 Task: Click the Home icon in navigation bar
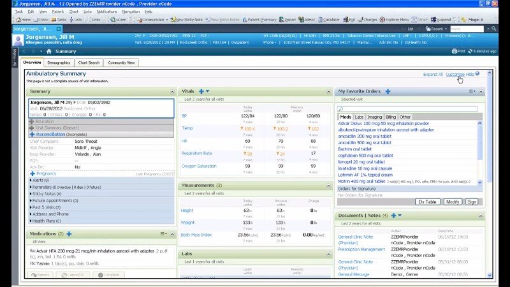(49, 51)
